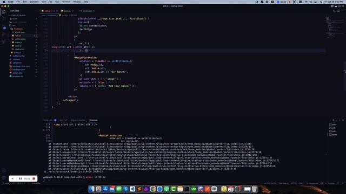
Task: Toggle the primary side bar visibility
Action: [x=332, y=6]
